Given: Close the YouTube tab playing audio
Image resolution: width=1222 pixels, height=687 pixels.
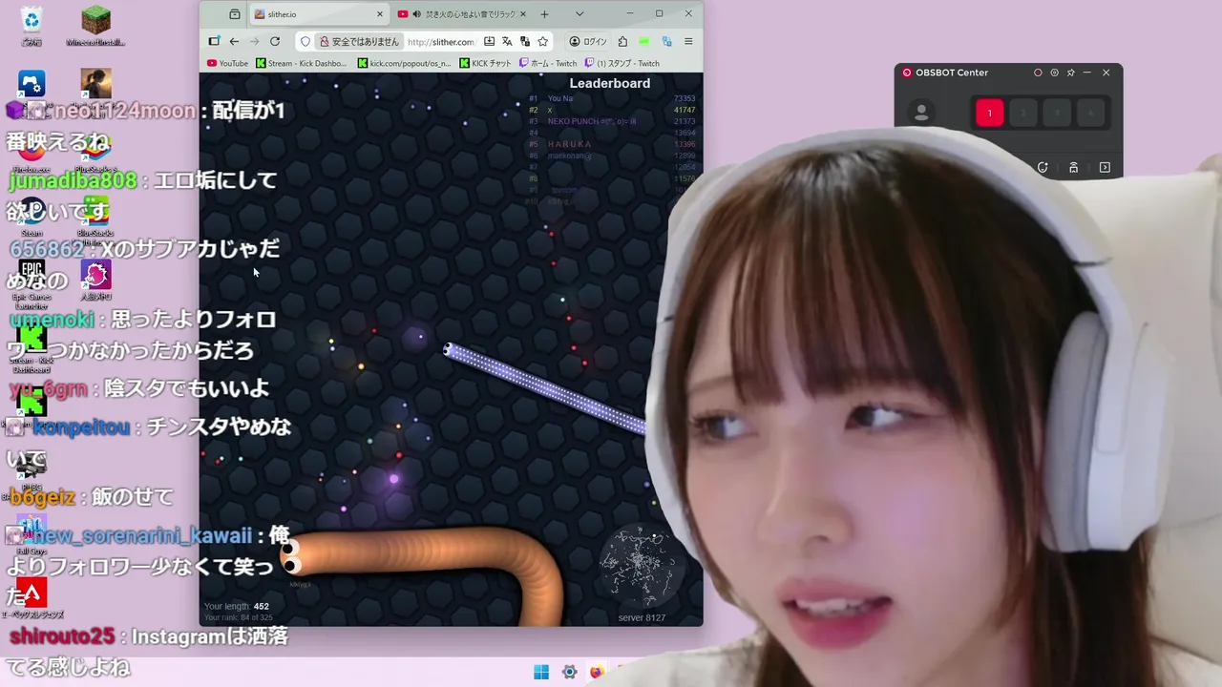Looking at the screenshot, I should pos(522,14).
